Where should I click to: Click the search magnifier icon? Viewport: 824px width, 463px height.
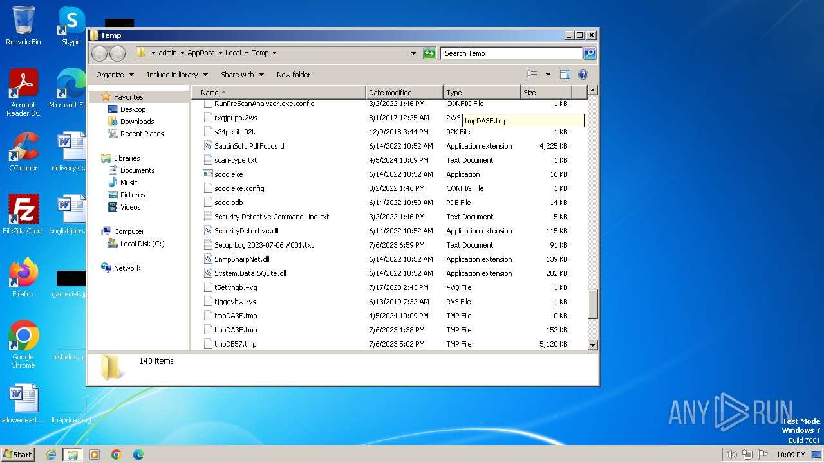click(590, 53)
